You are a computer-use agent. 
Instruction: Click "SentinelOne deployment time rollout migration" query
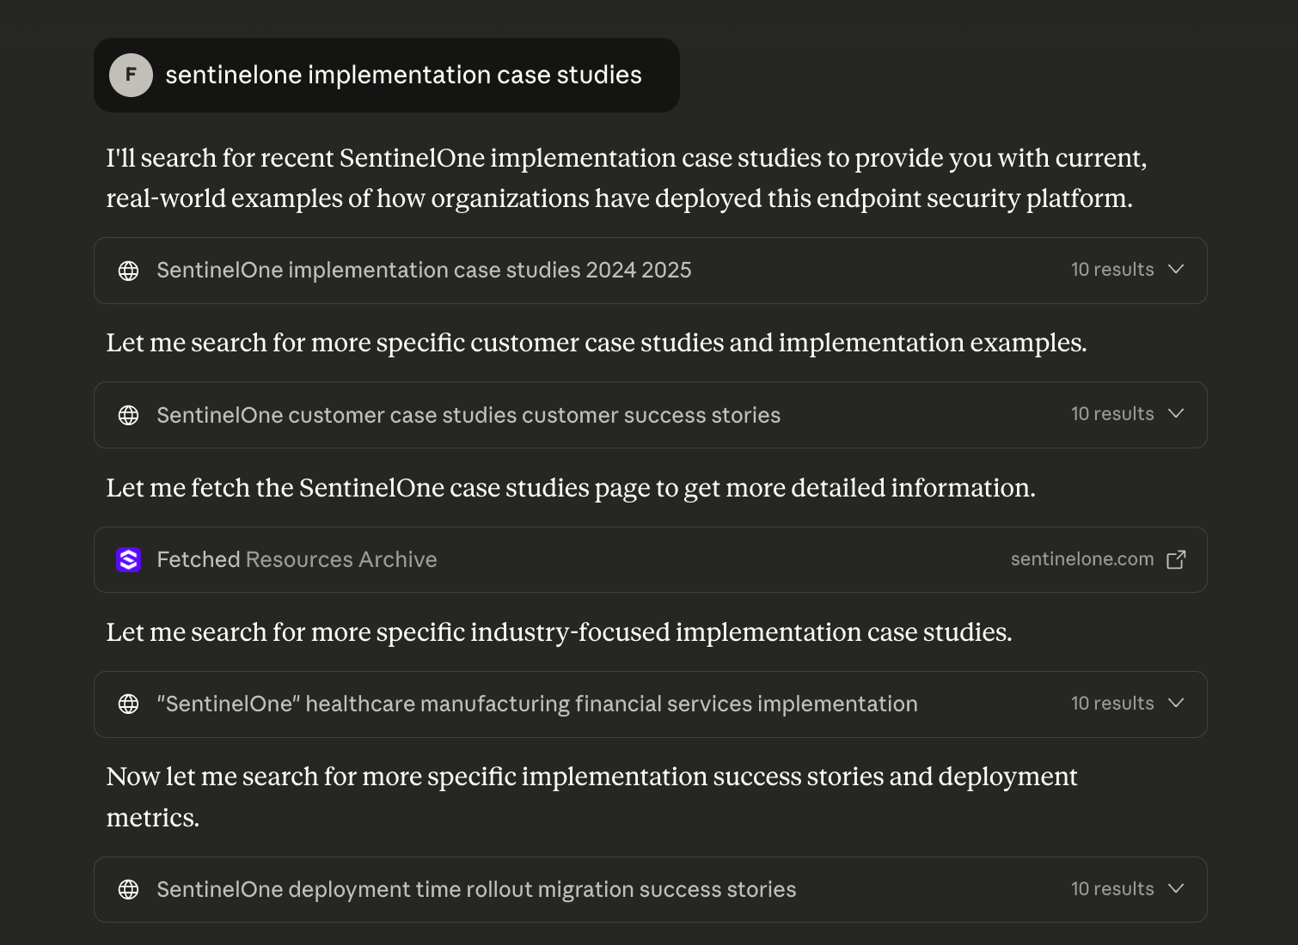click(476, 889)
